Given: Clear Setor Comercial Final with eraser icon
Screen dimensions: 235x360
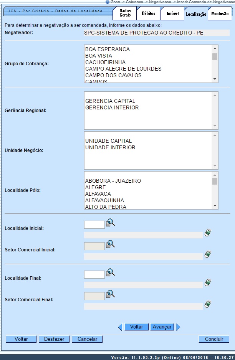Looking at the screenshot, I should point(208,304).
